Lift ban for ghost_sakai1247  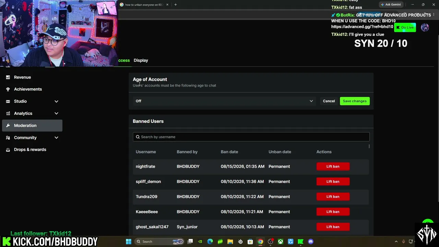[333, 227]
